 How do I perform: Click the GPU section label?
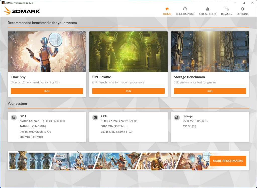click(x=23, y=116)
